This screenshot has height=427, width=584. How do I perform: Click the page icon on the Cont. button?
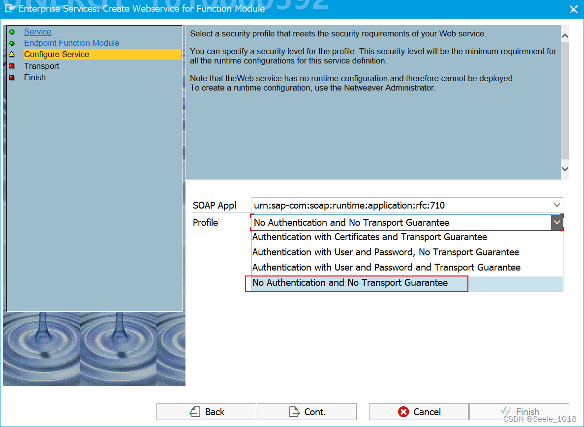click(294, 412)
